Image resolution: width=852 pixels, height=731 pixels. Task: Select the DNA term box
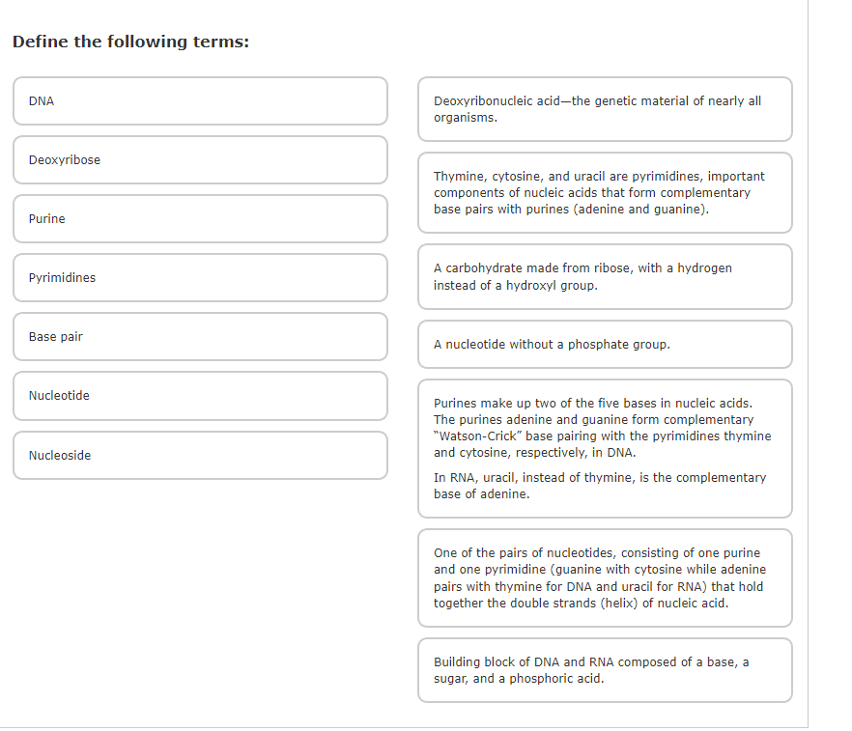click(x=200, y=101)
